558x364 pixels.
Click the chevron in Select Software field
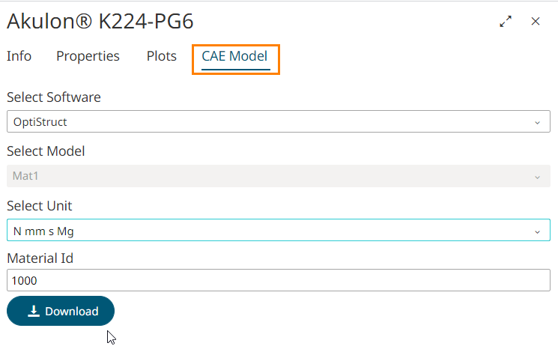(537, 122)
